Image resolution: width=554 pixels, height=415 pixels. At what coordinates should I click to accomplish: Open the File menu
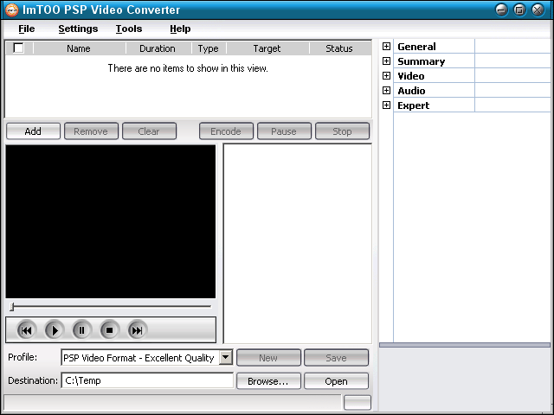[x=27, y=29]
